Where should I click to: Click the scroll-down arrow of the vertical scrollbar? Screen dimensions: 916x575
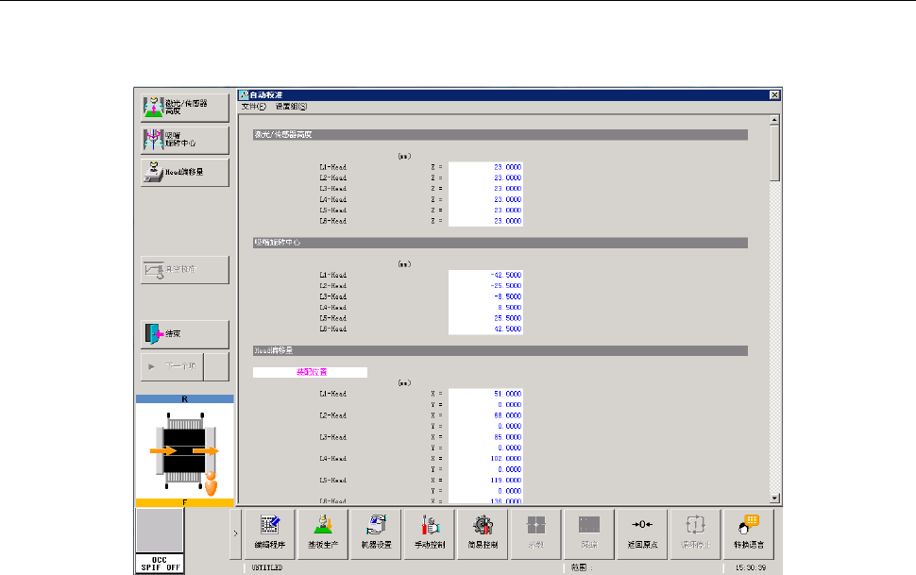[774, 499]
